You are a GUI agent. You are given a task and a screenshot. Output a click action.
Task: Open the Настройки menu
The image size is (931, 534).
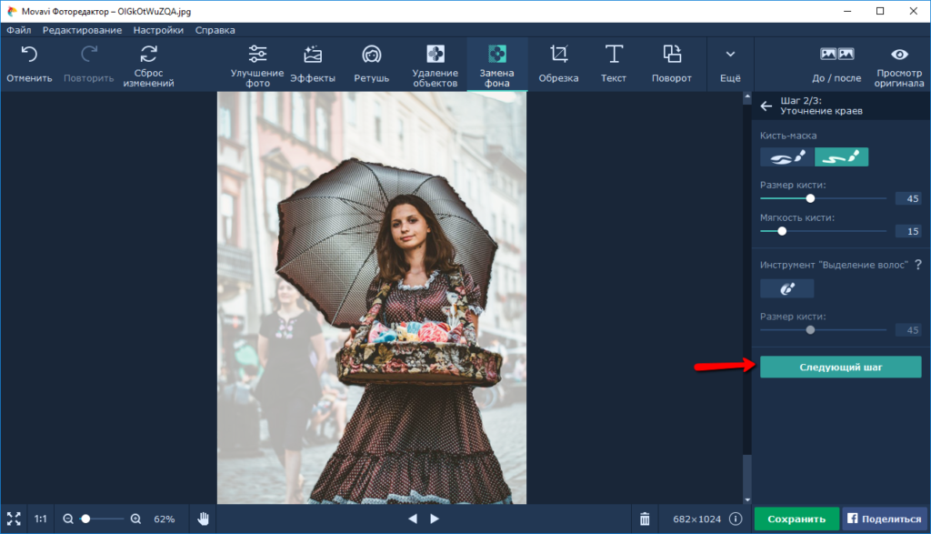click(158, 30)
